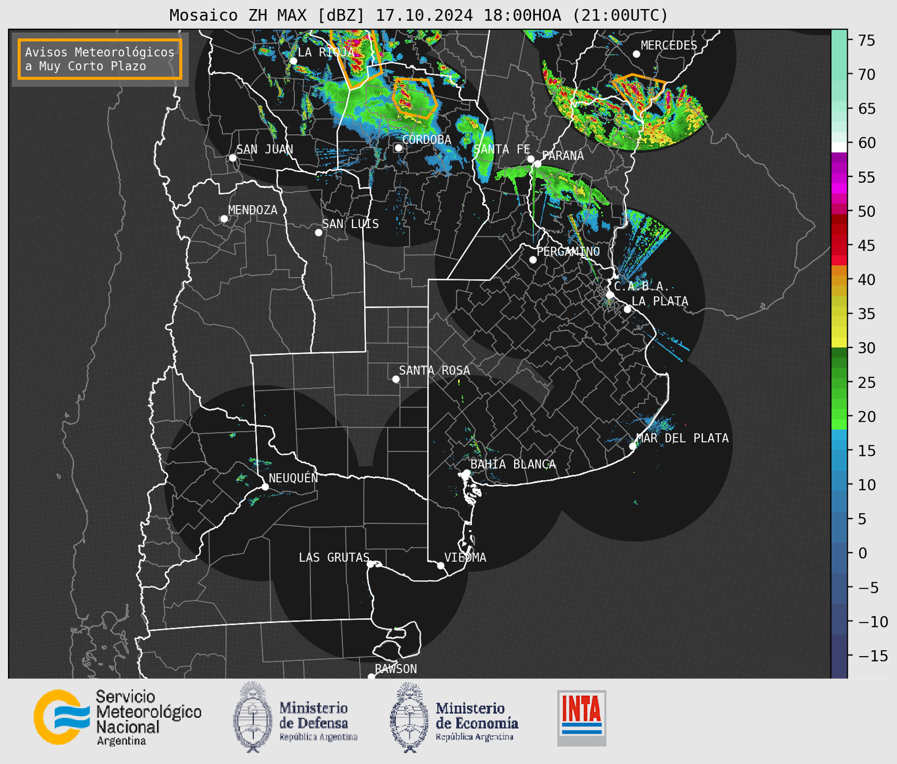This screenshot has width=897, height=764.
Task: Click the BAHÍA BLANCA city label
Action: coord(513,464)
